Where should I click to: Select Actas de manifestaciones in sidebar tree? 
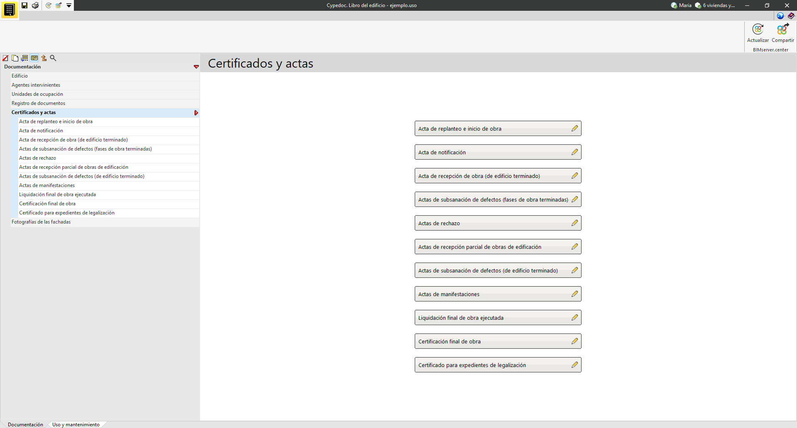pos(109,185)
